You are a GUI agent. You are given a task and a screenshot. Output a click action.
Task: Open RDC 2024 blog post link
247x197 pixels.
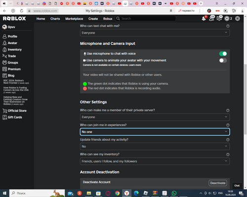(x=16, y=82)
